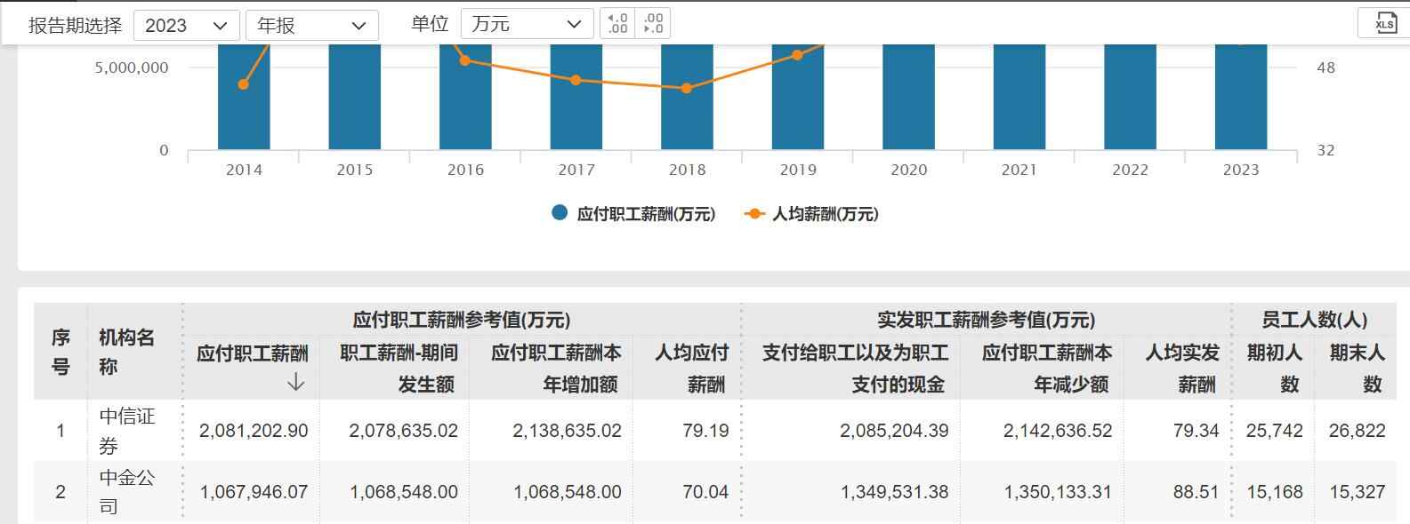This screenshot has width=1410, height=524.
Task: Click sort arrow under 应付职工薪酬 column
Action: point(296,383)
